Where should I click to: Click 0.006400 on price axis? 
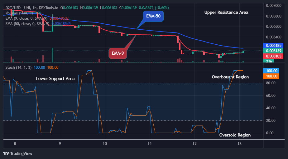coord(273,37)
